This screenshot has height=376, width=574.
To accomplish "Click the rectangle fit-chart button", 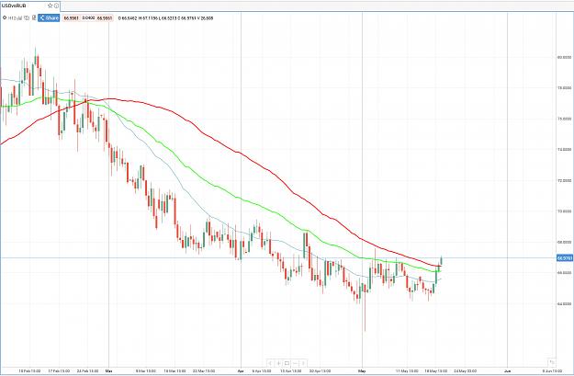I will [x=287, y=363].
